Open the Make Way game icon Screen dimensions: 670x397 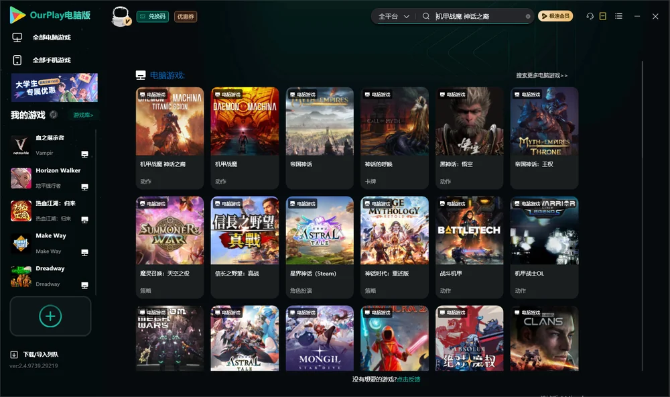(21, 243)
